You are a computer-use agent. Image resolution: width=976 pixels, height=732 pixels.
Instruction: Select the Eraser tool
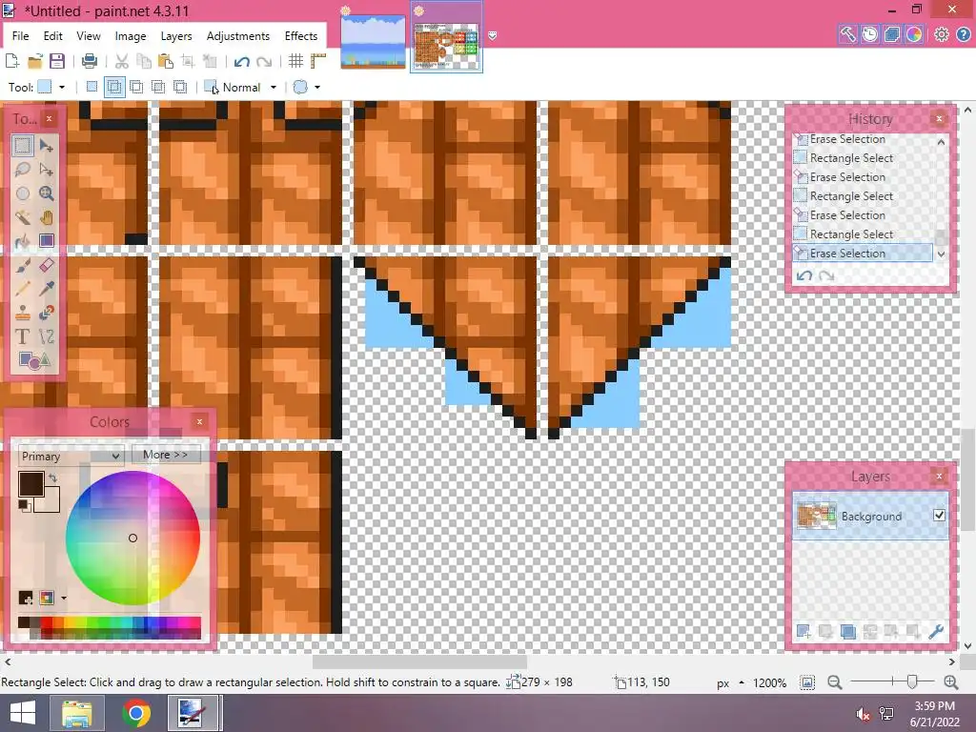47,265
